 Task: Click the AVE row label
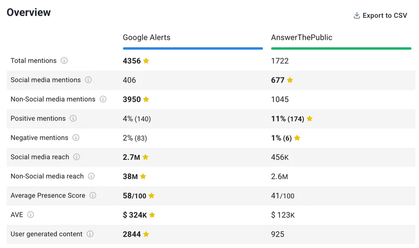(17, 215)
